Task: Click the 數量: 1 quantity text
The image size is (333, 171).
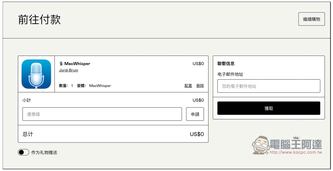Action: (x=66, y=86)
